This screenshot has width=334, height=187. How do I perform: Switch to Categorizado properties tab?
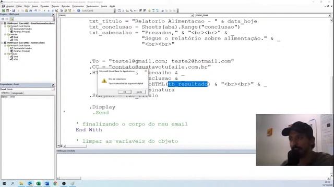point(17,93)
